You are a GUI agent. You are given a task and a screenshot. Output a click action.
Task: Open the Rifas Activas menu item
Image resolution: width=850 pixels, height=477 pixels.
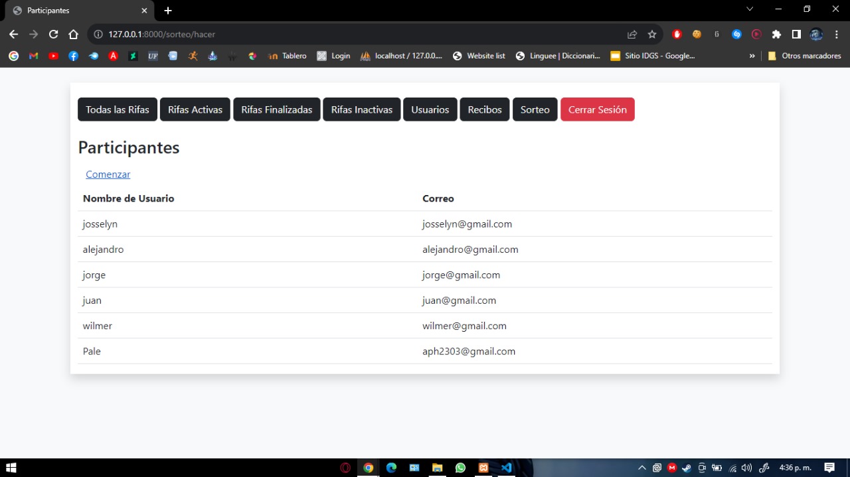[x=195, y=109]
